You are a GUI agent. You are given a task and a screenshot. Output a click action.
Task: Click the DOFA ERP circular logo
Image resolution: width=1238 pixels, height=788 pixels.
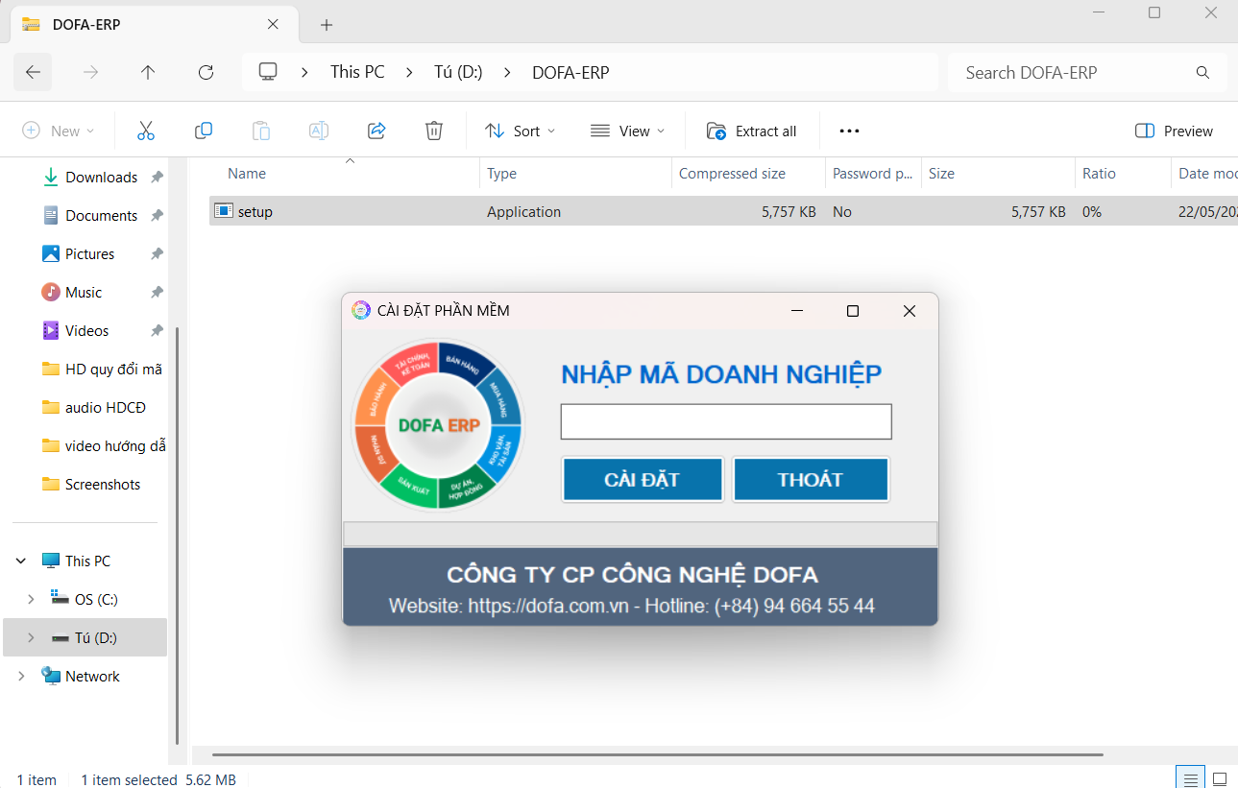(x=439, y=425)
